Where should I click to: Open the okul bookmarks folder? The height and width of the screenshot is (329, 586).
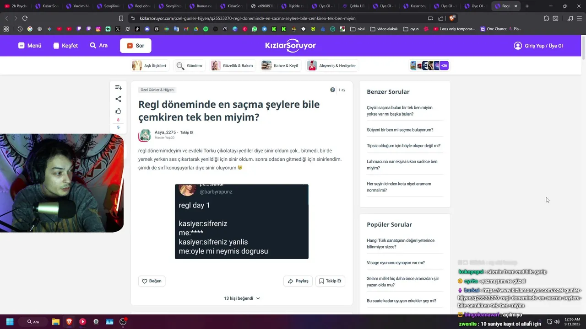(358, 29)
